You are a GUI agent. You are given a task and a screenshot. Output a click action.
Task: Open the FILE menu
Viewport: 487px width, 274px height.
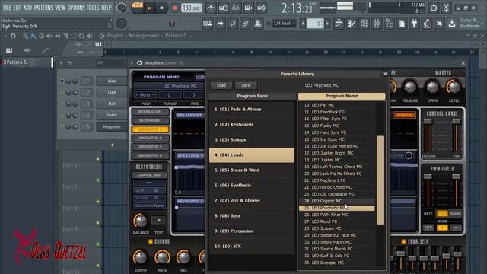7,8
